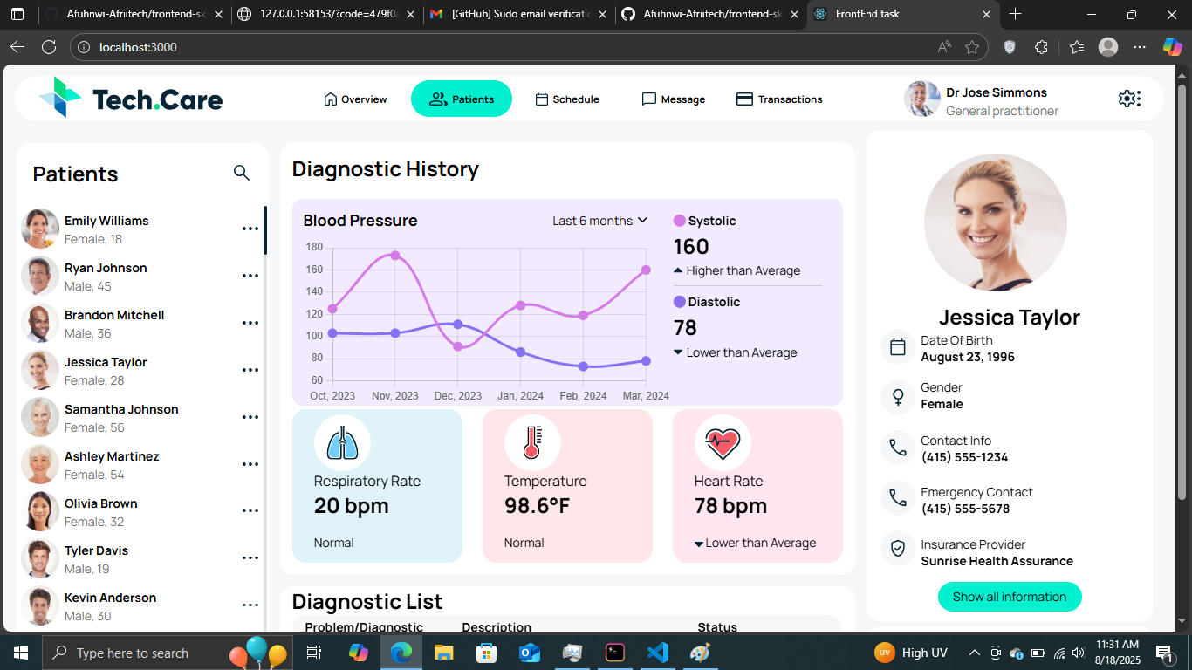Image resolution: width=1192 pixels, height=670 pixels.
Task: Click Jessica Taylor's large profile photo
Action: [996, 224]
